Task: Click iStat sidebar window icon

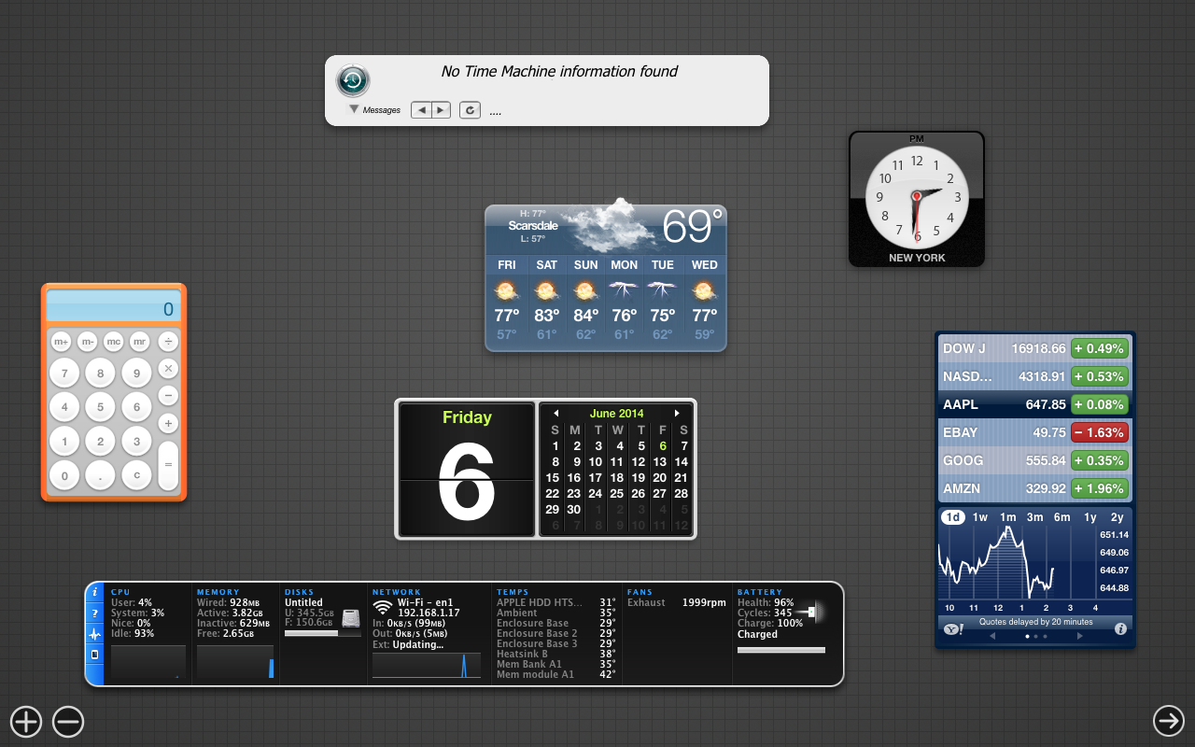Action: pyautogui.click(x=94, y=655)
